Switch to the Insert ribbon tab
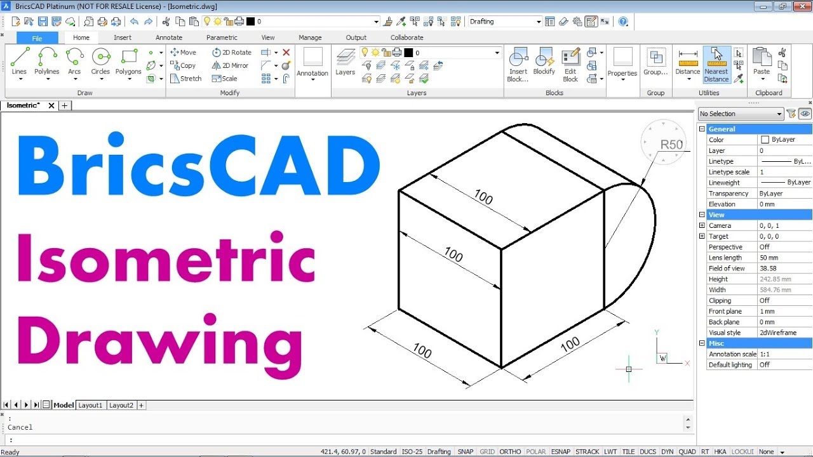Image resolution: width=813 pixels, height=457 pixels. coord(123,37)
